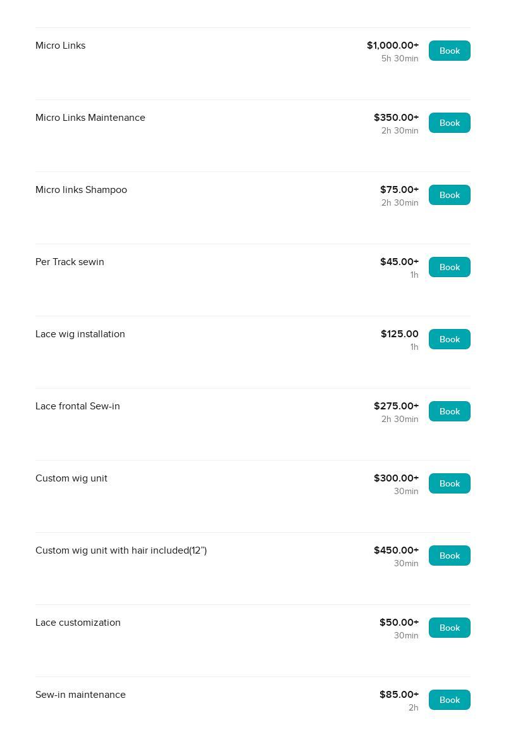The width and height of the screenshot is (506, 739).
Task: Book Micro Links Maintenance appointment
Action: pyautogui.click(x=449, y=123)
